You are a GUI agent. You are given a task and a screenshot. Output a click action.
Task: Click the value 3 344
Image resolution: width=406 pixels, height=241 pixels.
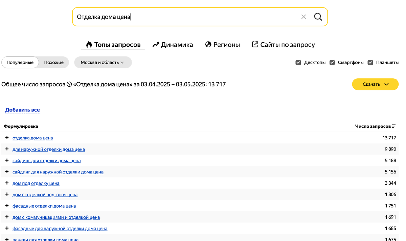pyautogui.click(x=390, y=183)
